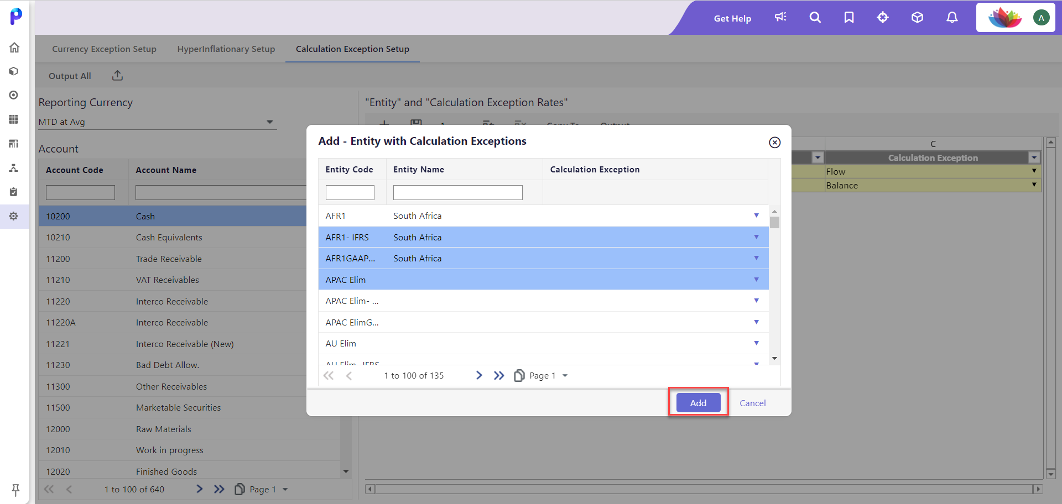Close the Add Entity dialog with X

[x=775, y=143]
